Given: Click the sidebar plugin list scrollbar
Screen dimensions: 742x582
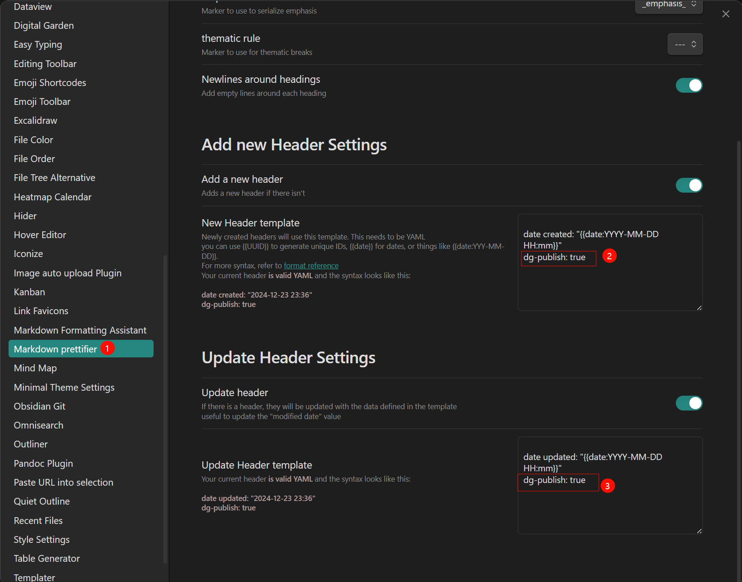Looking at the screenshot, I should tap(165, 409).
